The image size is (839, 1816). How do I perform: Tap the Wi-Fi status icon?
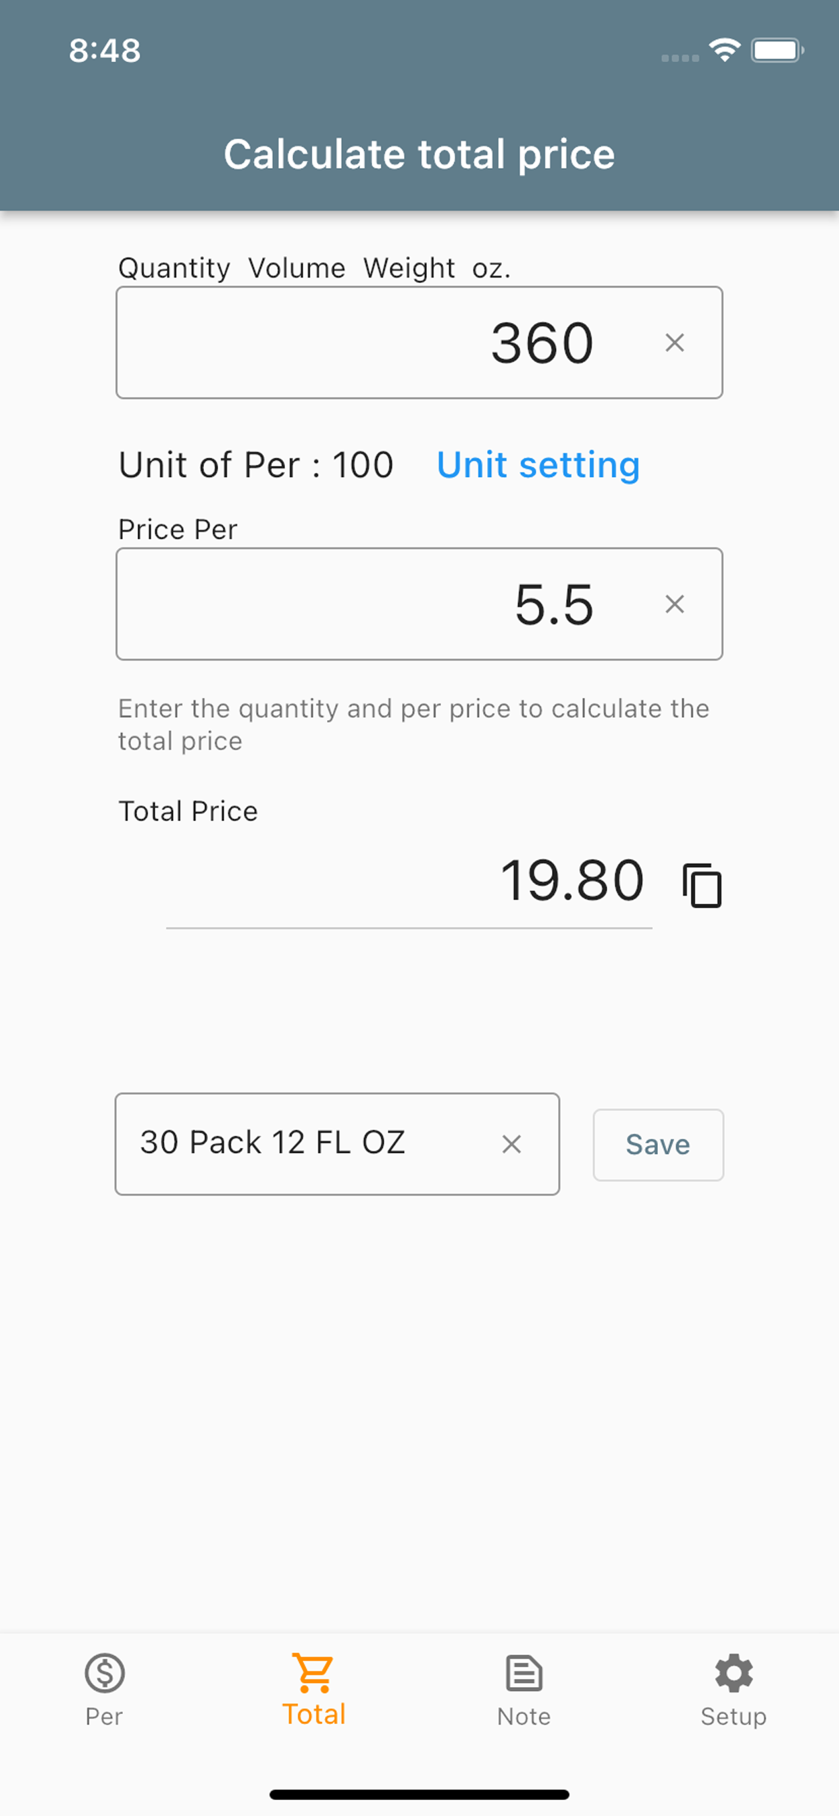[725, 50]
